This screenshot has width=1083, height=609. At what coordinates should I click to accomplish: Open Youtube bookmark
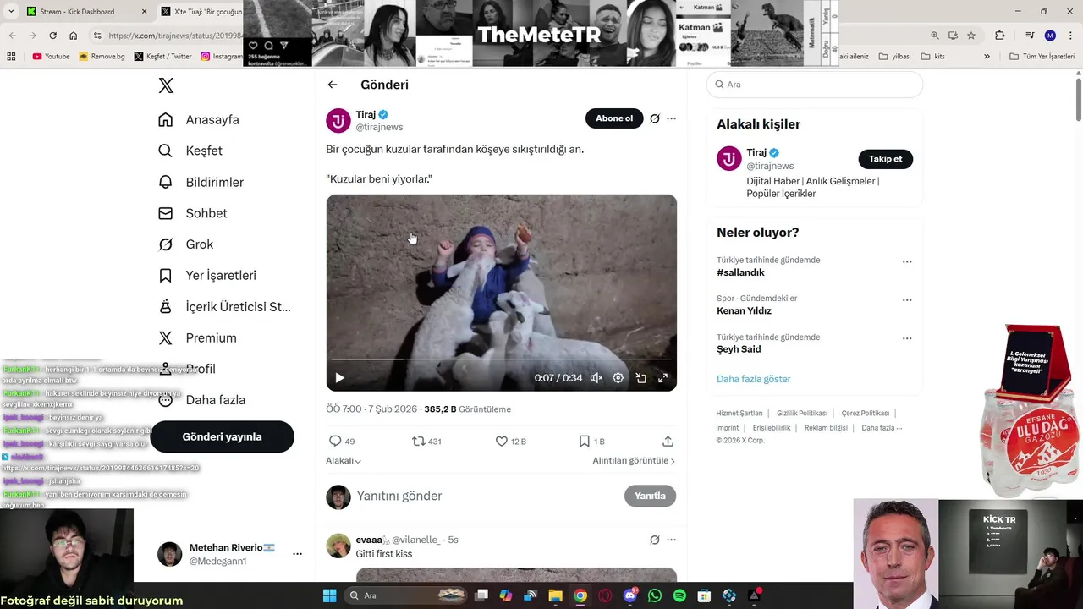pos(51,57)
